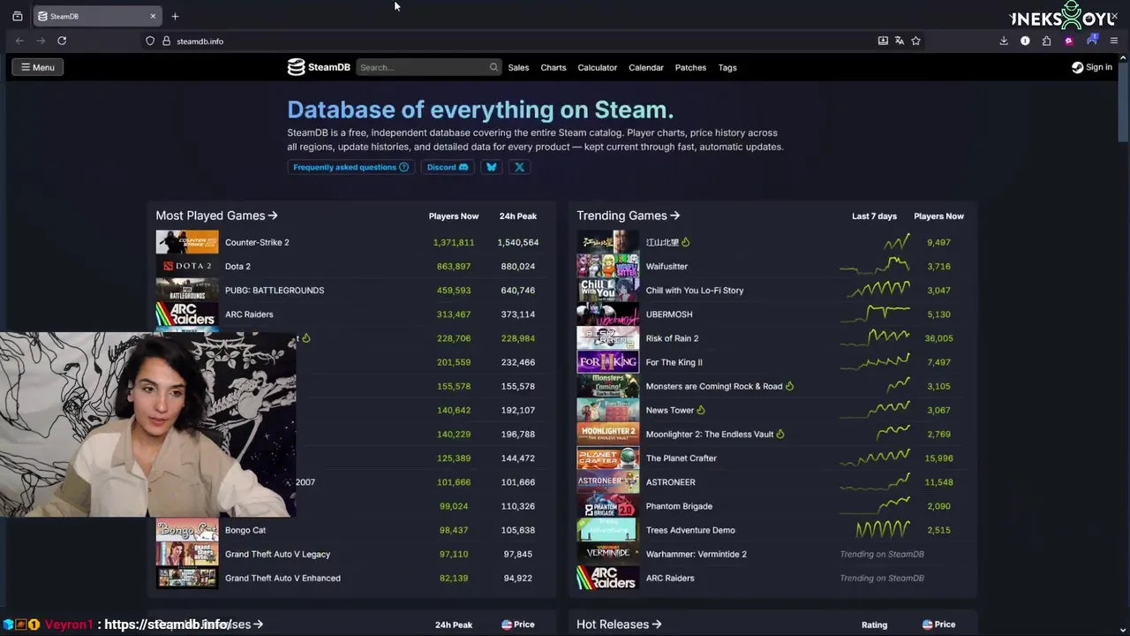Open Grand Theft Auto V Enhanced
Image resolution: width=1130 pixels, height=636 pixels.
tap(282, 578)
